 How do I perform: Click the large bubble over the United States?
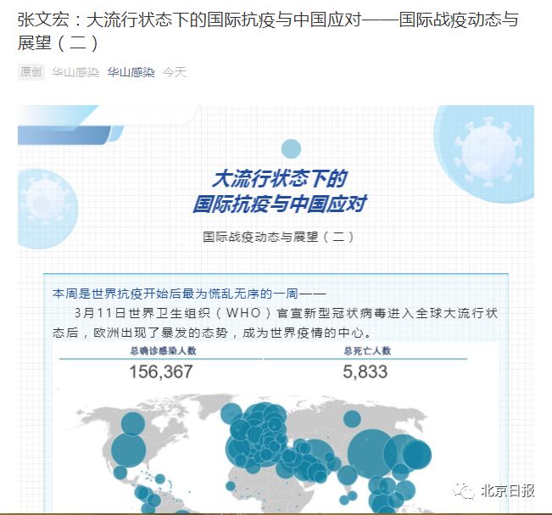pos(129,451)
